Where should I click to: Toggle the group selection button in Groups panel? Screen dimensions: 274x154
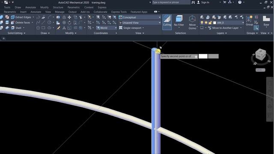256,28
